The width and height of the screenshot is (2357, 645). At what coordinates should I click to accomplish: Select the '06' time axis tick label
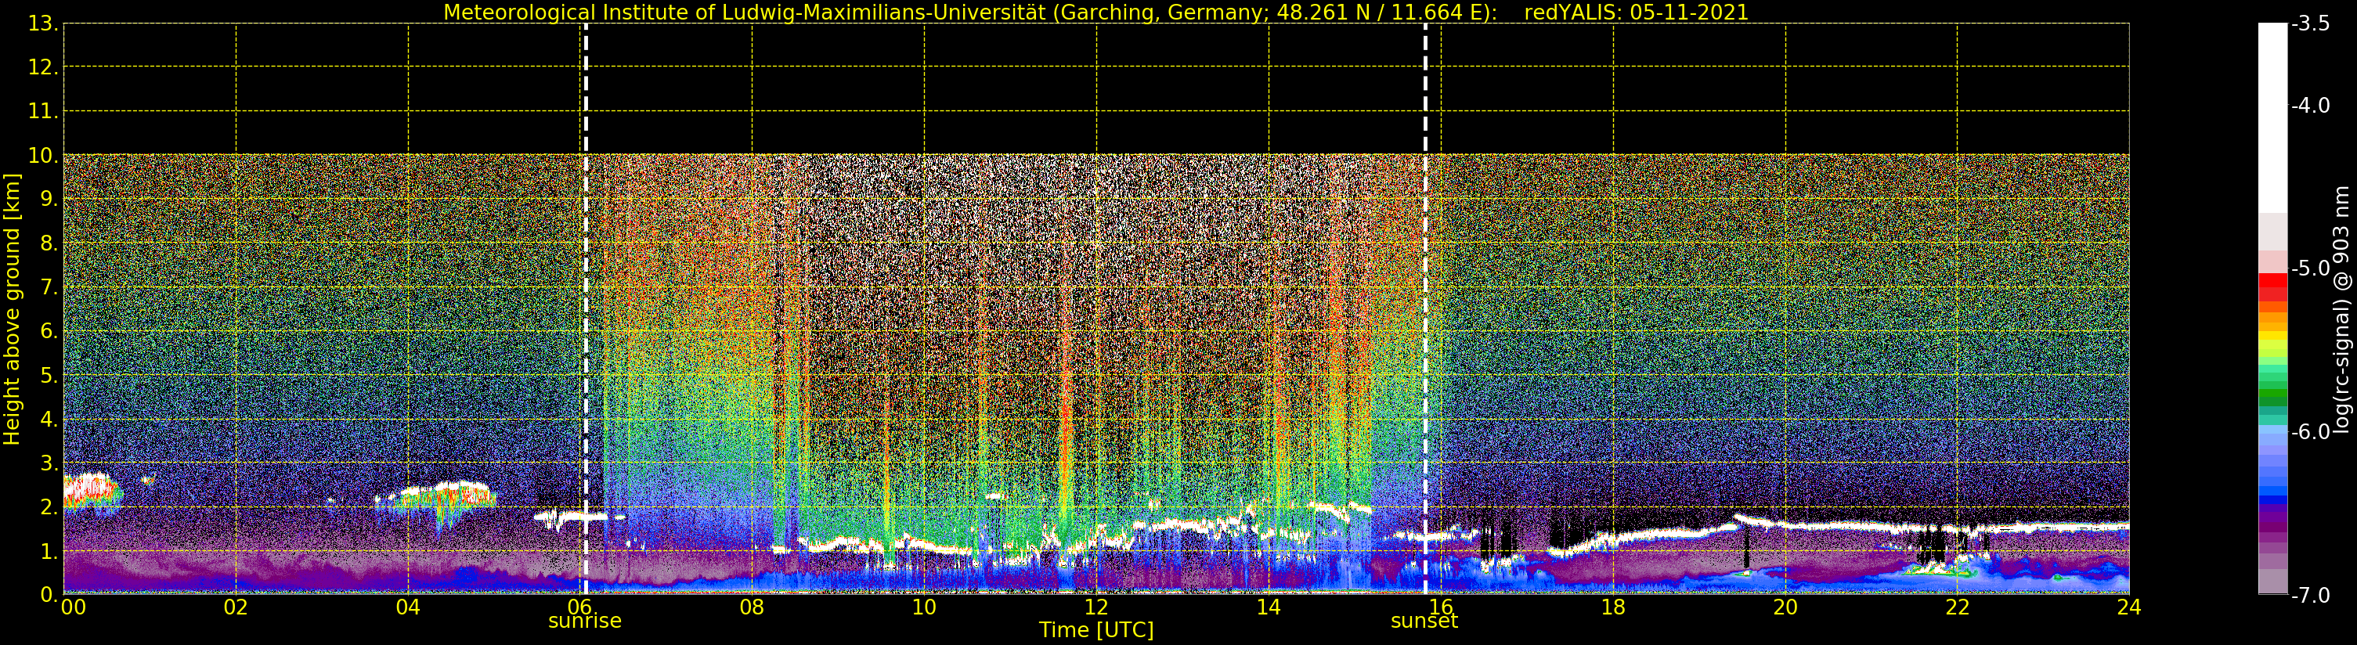click(x=580, y=607)
